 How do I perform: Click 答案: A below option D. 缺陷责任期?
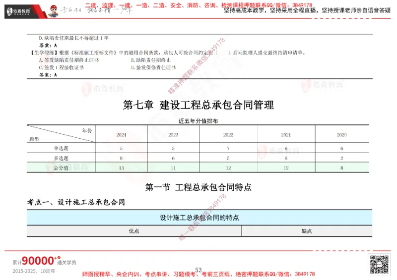pos(48,45)
